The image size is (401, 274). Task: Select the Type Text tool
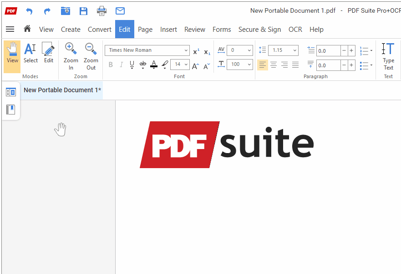(x=388, y=56)
